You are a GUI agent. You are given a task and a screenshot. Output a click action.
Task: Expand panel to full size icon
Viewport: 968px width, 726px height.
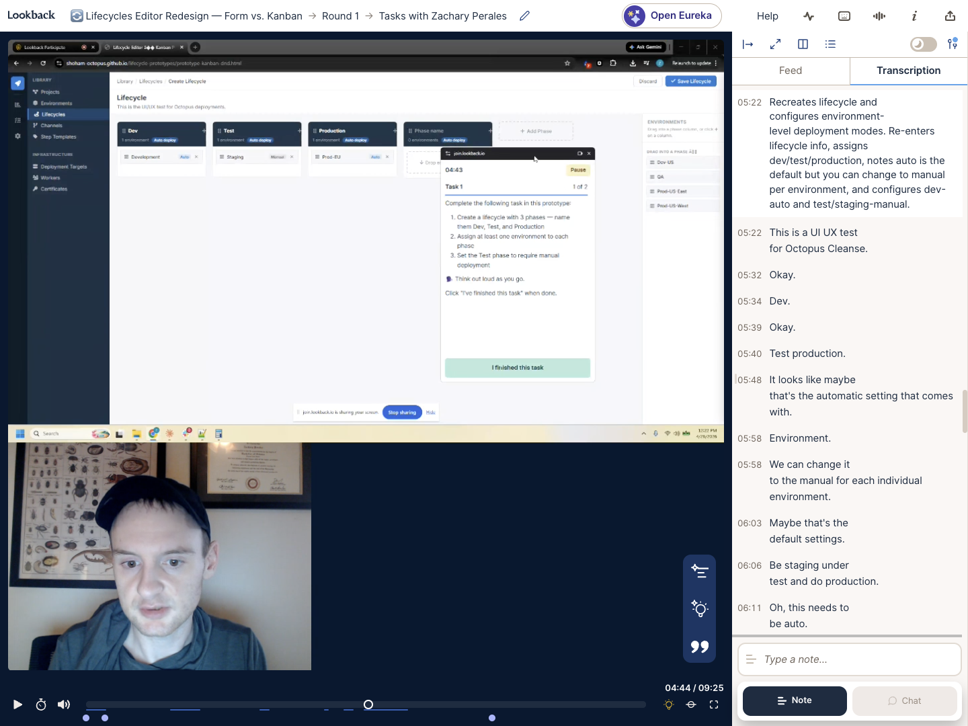click(775, 44)
